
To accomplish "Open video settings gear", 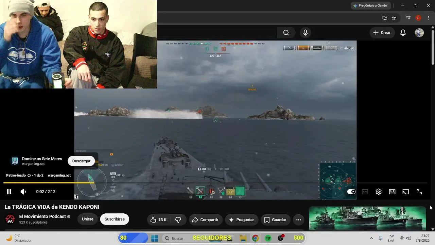I will pyautogui.click(x=379, y=192).
